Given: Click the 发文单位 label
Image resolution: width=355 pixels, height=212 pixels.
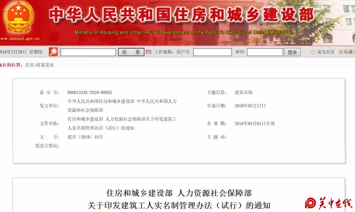Looking at the screenshot, I should click(49, 106).
